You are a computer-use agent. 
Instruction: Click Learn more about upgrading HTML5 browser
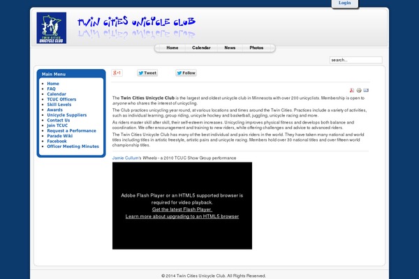[182, 216]
